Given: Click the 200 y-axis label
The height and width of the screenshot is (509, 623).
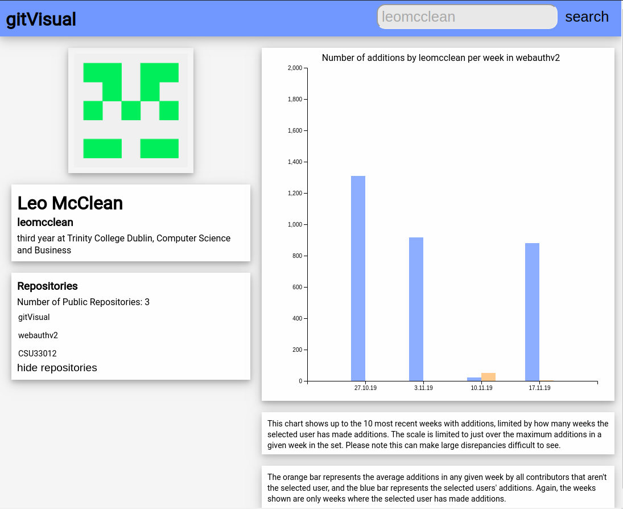Looking at the screenshot, I should [x=297, y=350].
